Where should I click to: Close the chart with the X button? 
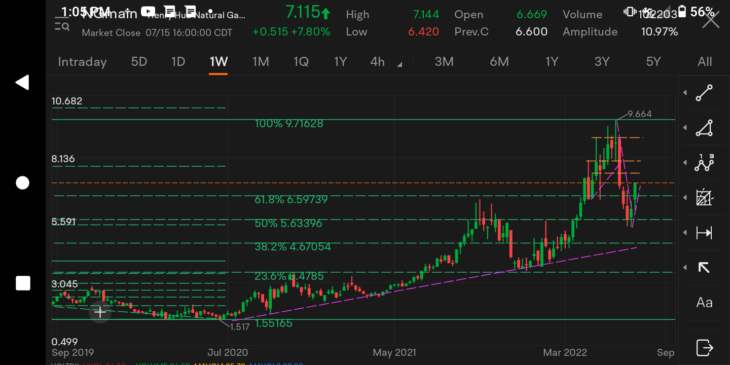click(711, 20)
